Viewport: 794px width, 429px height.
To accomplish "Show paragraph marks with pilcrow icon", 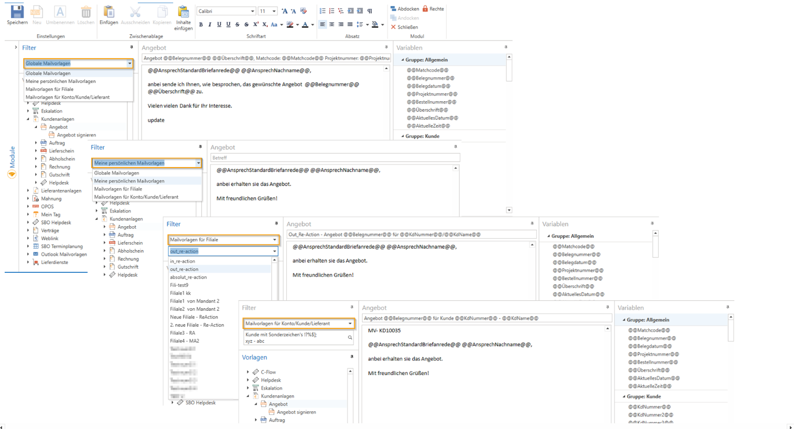I will point(370,11).
